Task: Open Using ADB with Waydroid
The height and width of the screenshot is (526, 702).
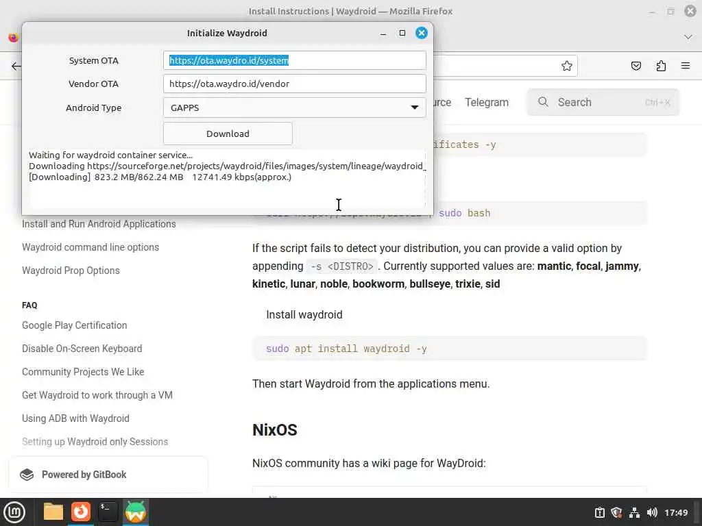Action: tap(75, 418)
